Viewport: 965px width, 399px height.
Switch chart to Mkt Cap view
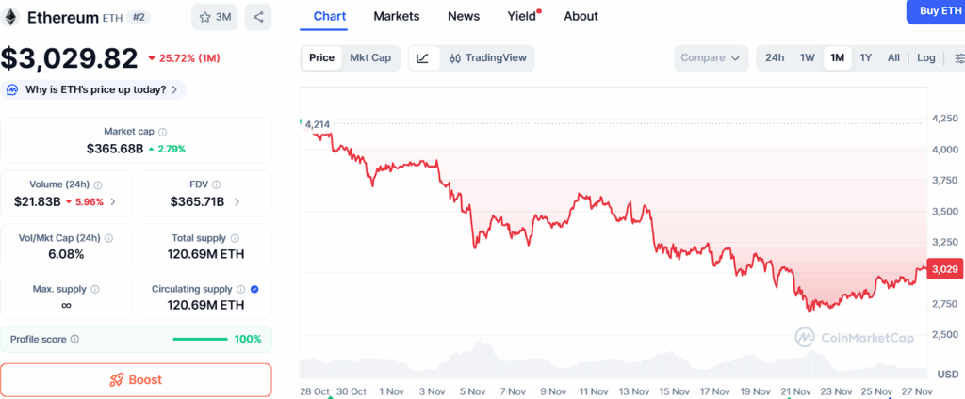coord(370,57)
